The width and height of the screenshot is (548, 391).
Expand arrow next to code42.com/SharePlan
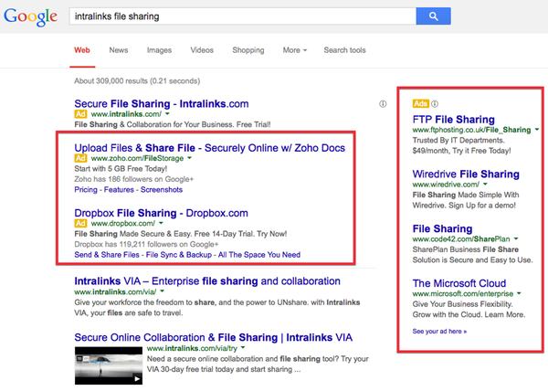(516, 238)
